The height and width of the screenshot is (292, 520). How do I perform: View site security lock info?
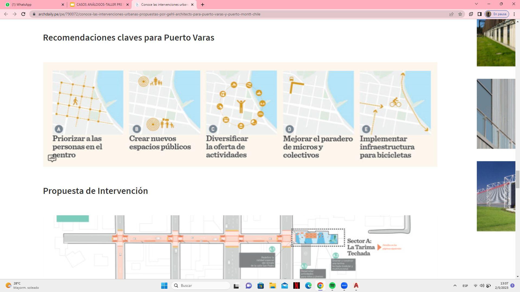[34, 14]
